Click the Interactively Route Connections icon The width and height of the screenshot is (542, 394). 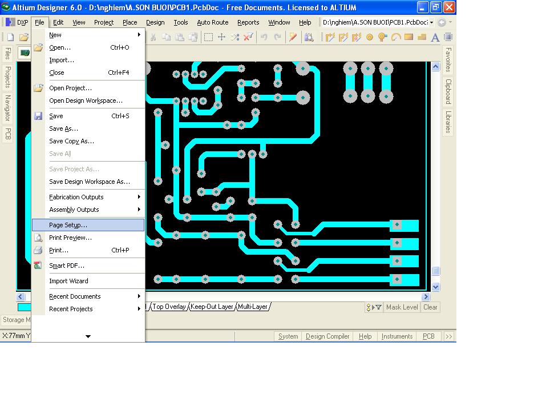pos(330,37)
